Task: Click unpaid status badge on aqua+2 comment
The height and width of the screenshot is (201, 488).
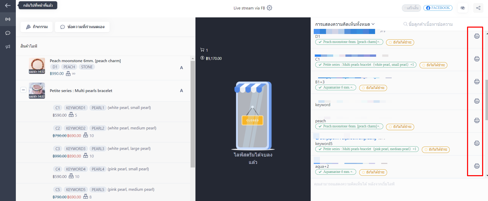Action: pyautogui.click(x=373, y=172)
